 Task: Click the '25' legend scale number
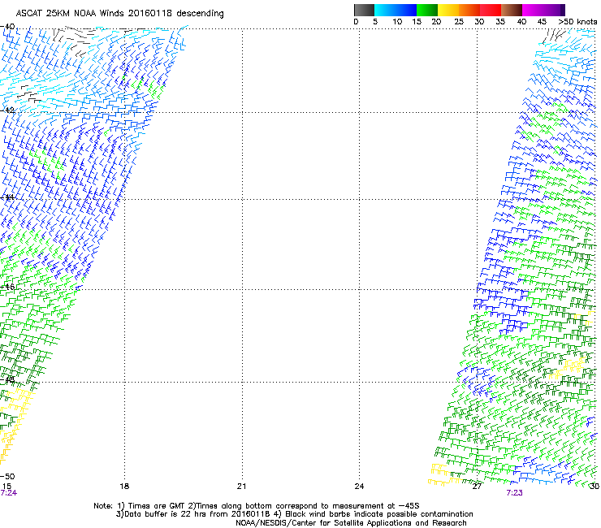pyautogui.click(x=458, y=22)
